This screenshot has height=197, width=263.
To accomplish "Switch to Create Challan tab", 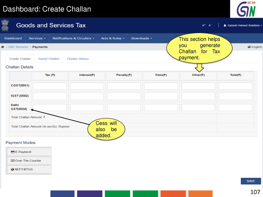I will [20, 59].
